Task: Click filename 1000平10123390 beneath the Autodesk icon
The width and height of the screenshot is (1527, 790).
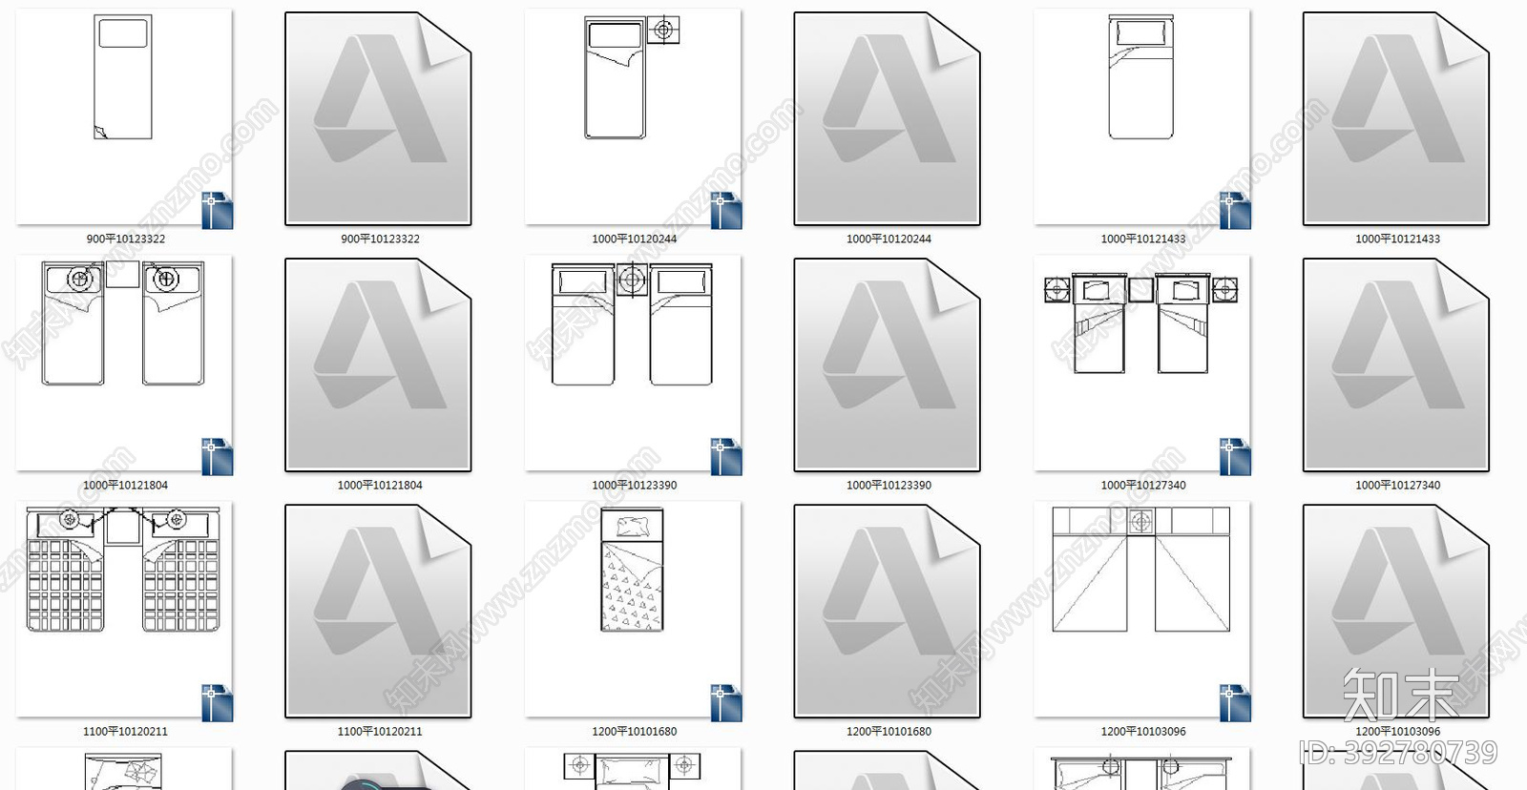Action: coord(889,485)
